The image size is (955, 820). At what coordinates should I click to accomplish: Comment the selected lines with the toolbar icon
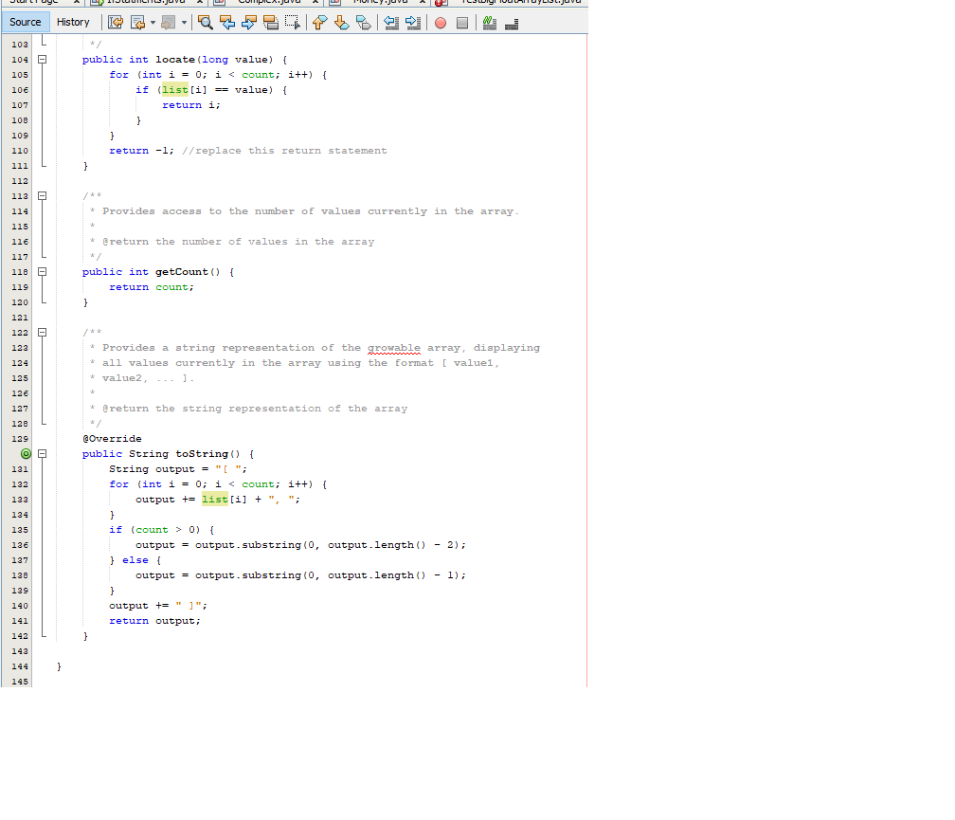489,23
